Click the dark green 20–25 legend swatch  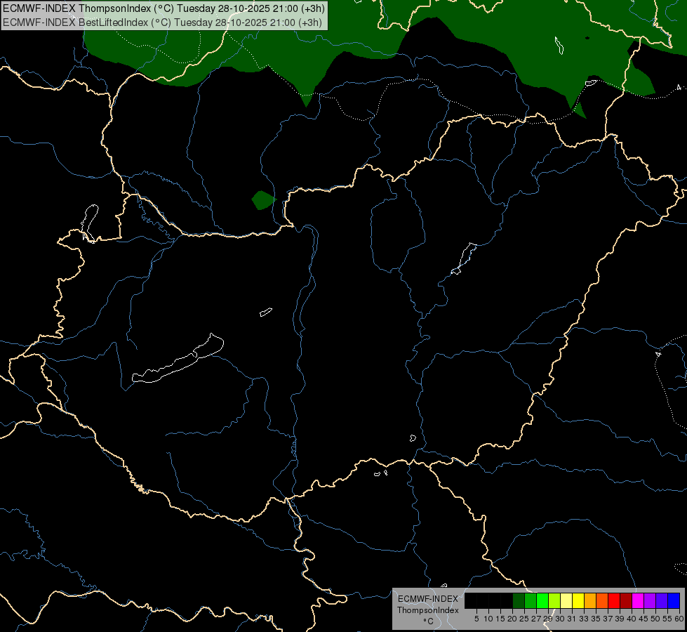[x=519, y=600]
